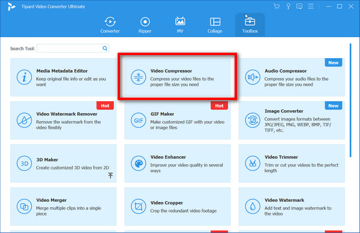Click the Media Metadata Editor info icon

25,77
